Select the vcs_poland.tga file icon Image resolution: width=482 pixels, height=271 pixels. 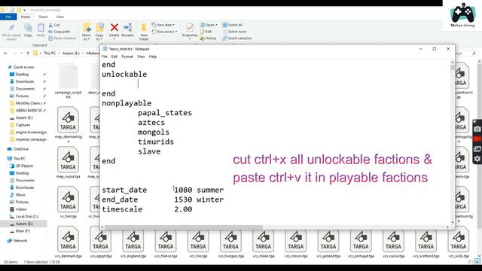tap(328, 239)
